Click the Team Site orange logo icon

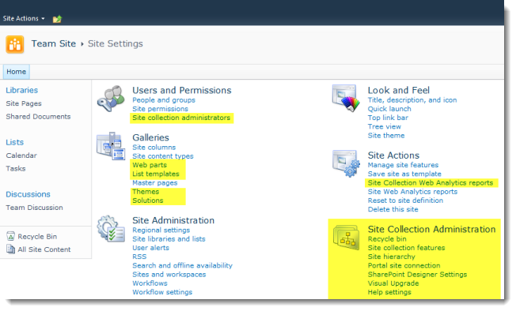pyautogui.click(x=15, y=44)
